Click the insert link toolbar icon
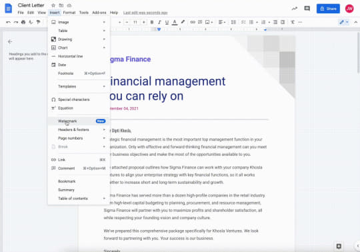 tap(193, 22)
